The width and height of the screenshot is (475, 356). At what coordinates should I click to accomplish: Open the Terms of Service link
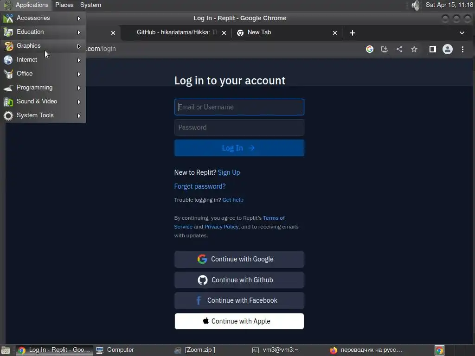pyautogui.click(x=229, y=222)
